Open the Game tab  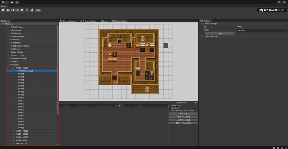tap(104, 21)
